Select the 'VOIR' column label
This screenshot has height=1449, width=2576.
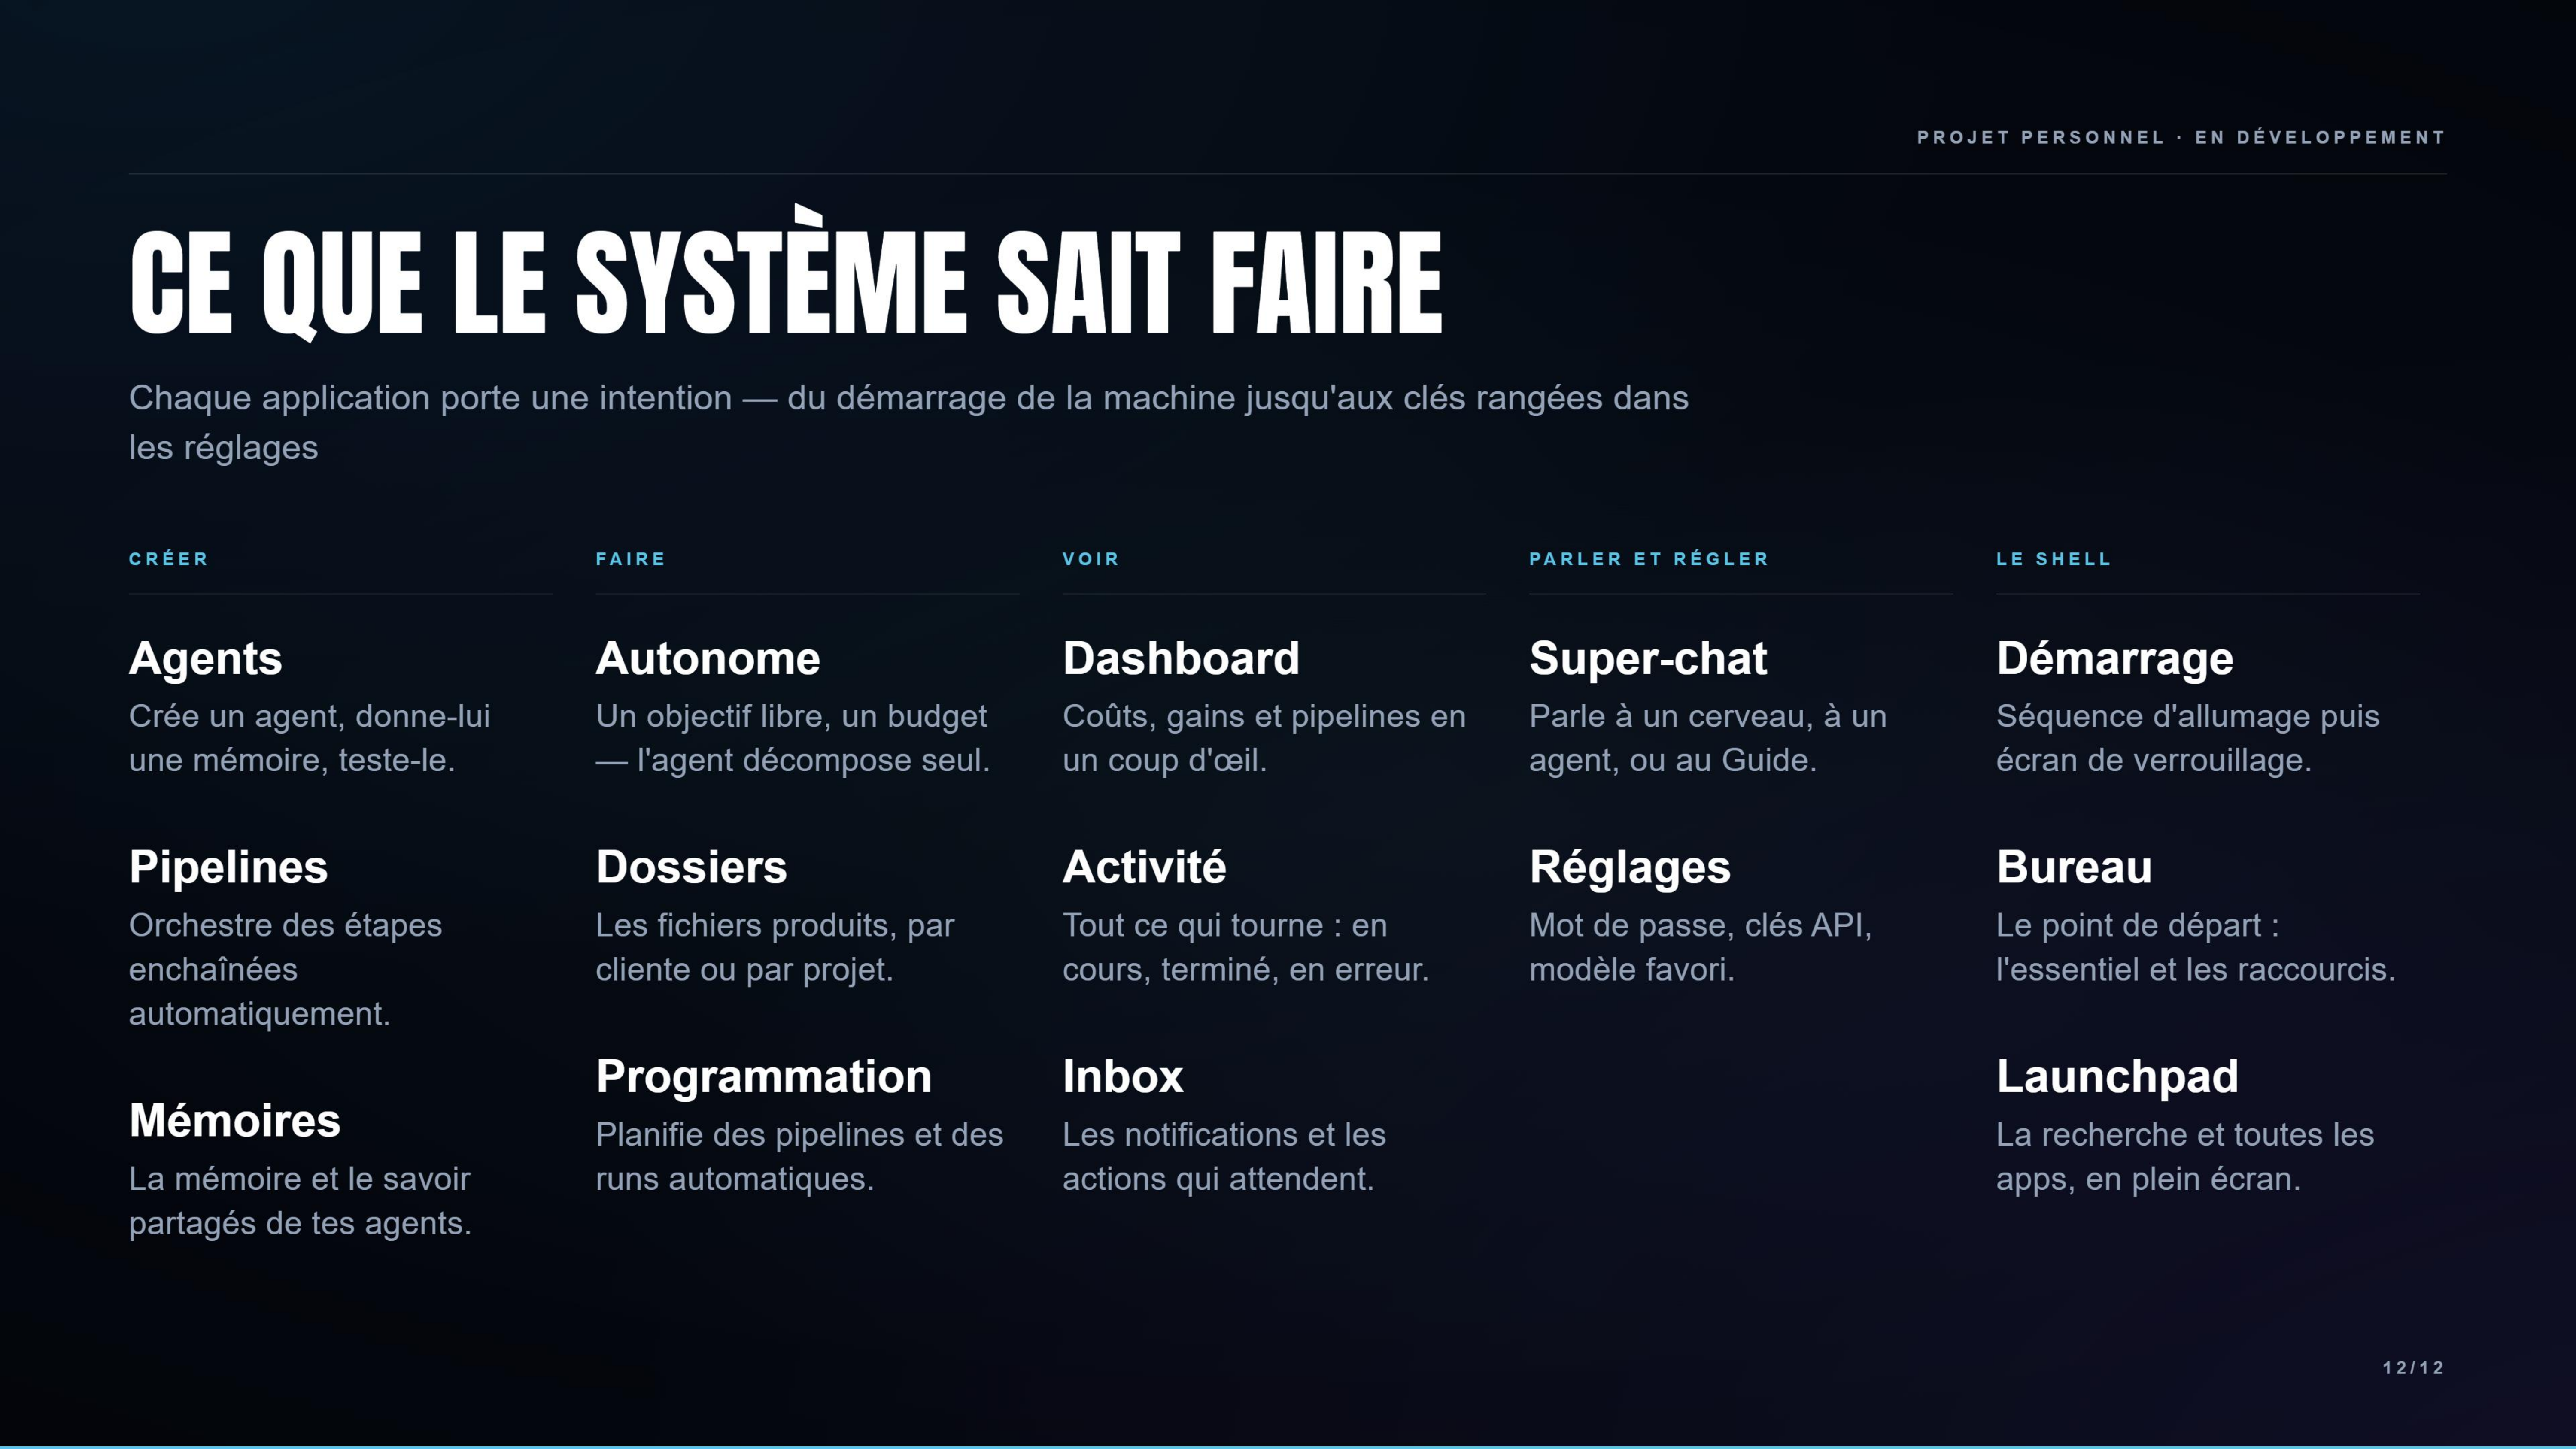pyautogui.click(x=1091, y=559)
